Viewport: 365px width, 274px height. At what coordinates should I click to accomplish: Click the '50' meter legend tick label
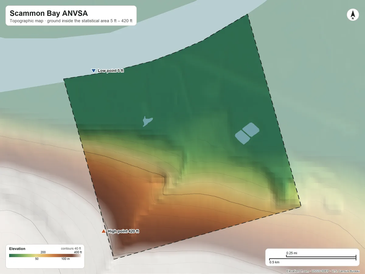tap(37, 259)
